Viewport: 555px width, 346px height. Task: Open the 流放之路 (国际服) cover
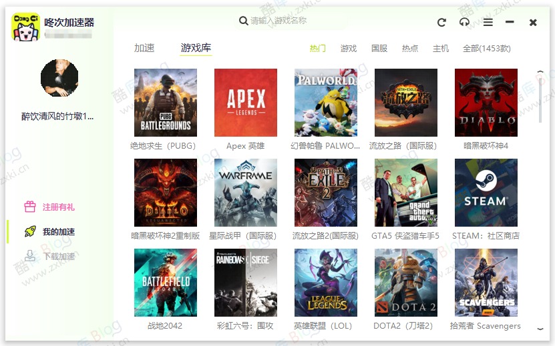[x=406, y=103]
